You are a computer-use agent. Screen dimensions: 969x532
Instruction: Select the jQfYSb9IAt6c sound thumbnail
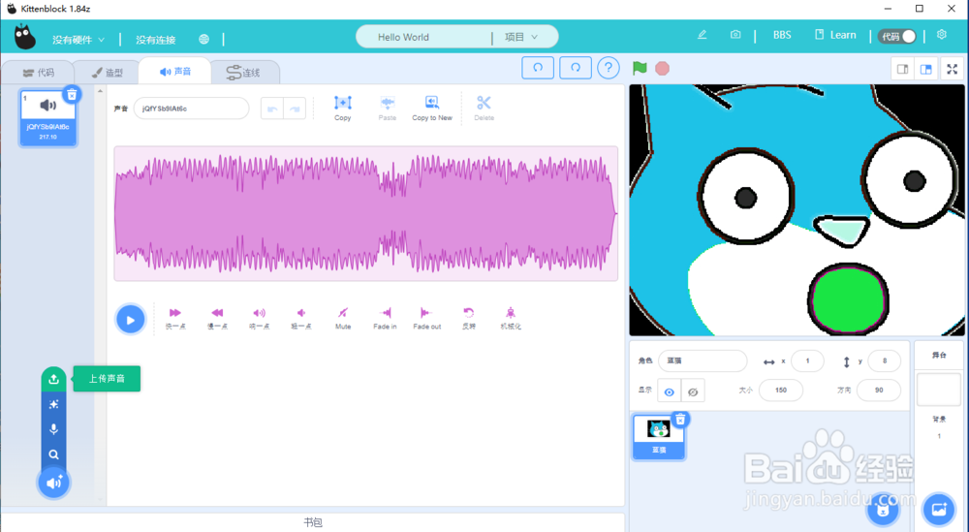coord(47,118)
